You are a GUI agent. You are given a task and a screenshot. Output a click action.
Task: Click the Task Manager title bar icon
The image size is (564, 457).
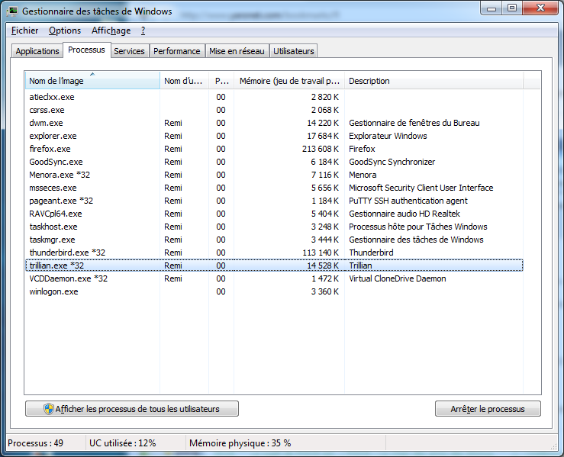point(13,11)
